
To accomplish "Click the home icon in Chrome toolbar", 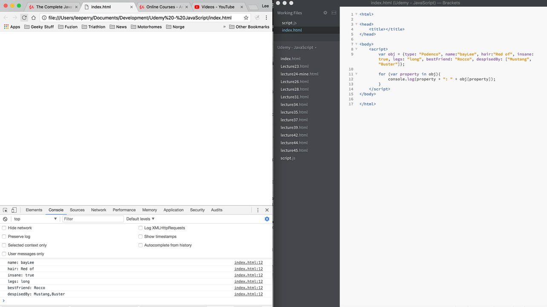I will (x=34, y=17).
